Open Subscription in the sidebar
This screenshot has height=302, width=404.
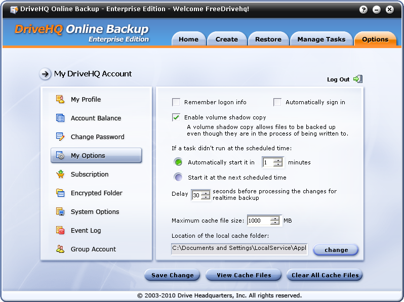96,175
